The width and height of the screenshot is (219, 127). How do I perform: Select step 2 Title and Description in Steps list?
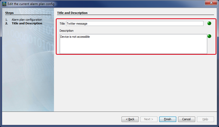[27, 24]
